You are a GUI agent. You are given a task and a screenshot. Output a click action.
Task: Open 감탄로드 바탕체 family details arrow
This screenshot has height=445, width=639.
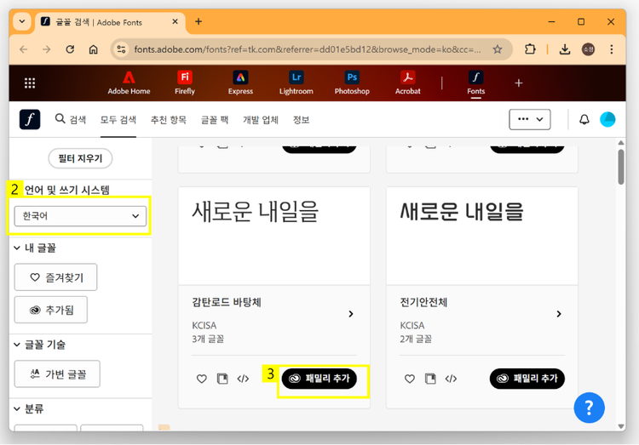[351, 314]
